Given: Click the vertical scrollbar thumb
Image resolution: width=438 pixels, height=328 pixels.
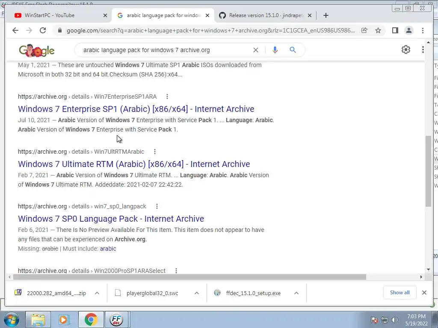Looking at the screenshot, I should pos(428,171).
